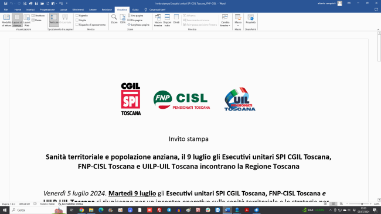The width and height of the screenshot is (381, 214).
Task: Switch to the Lettere tab
Action: tap(93, 10)
